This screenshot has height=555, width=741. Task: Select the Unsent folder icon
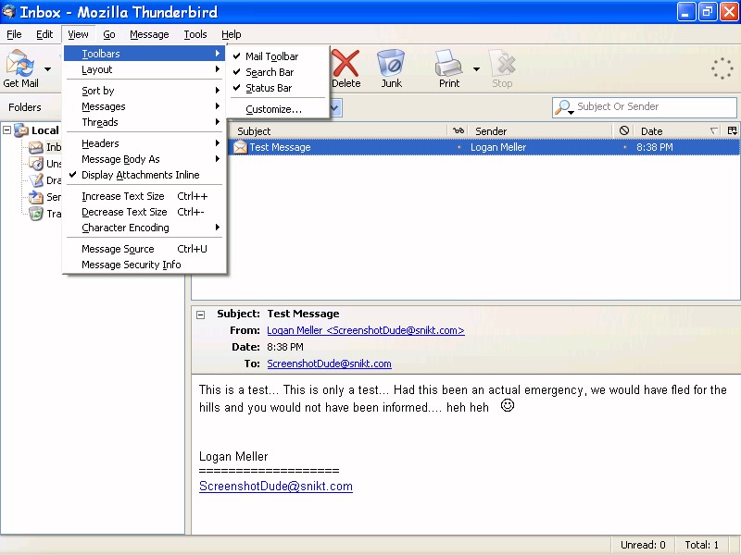click(x=36, y=164)
